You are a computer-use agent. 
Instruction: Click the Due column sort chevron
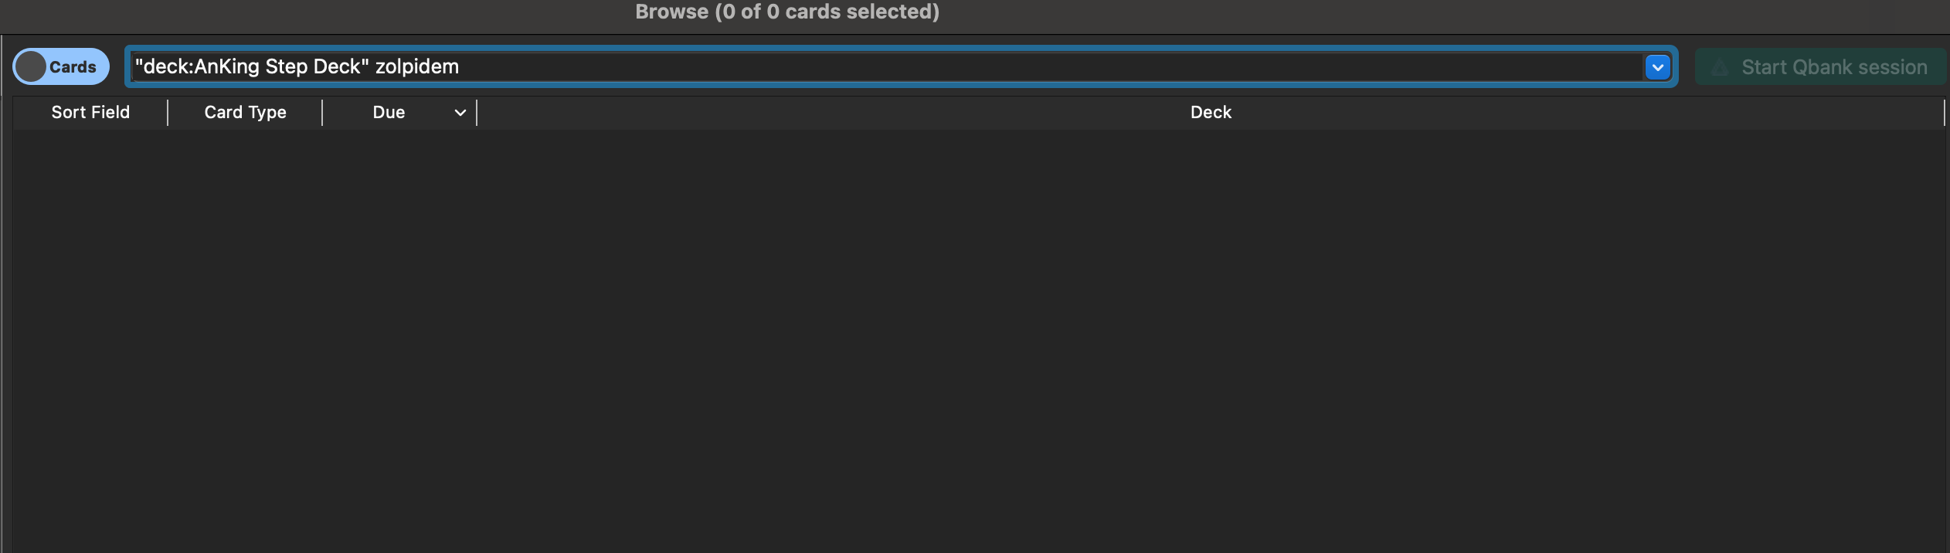pos(460,113)
